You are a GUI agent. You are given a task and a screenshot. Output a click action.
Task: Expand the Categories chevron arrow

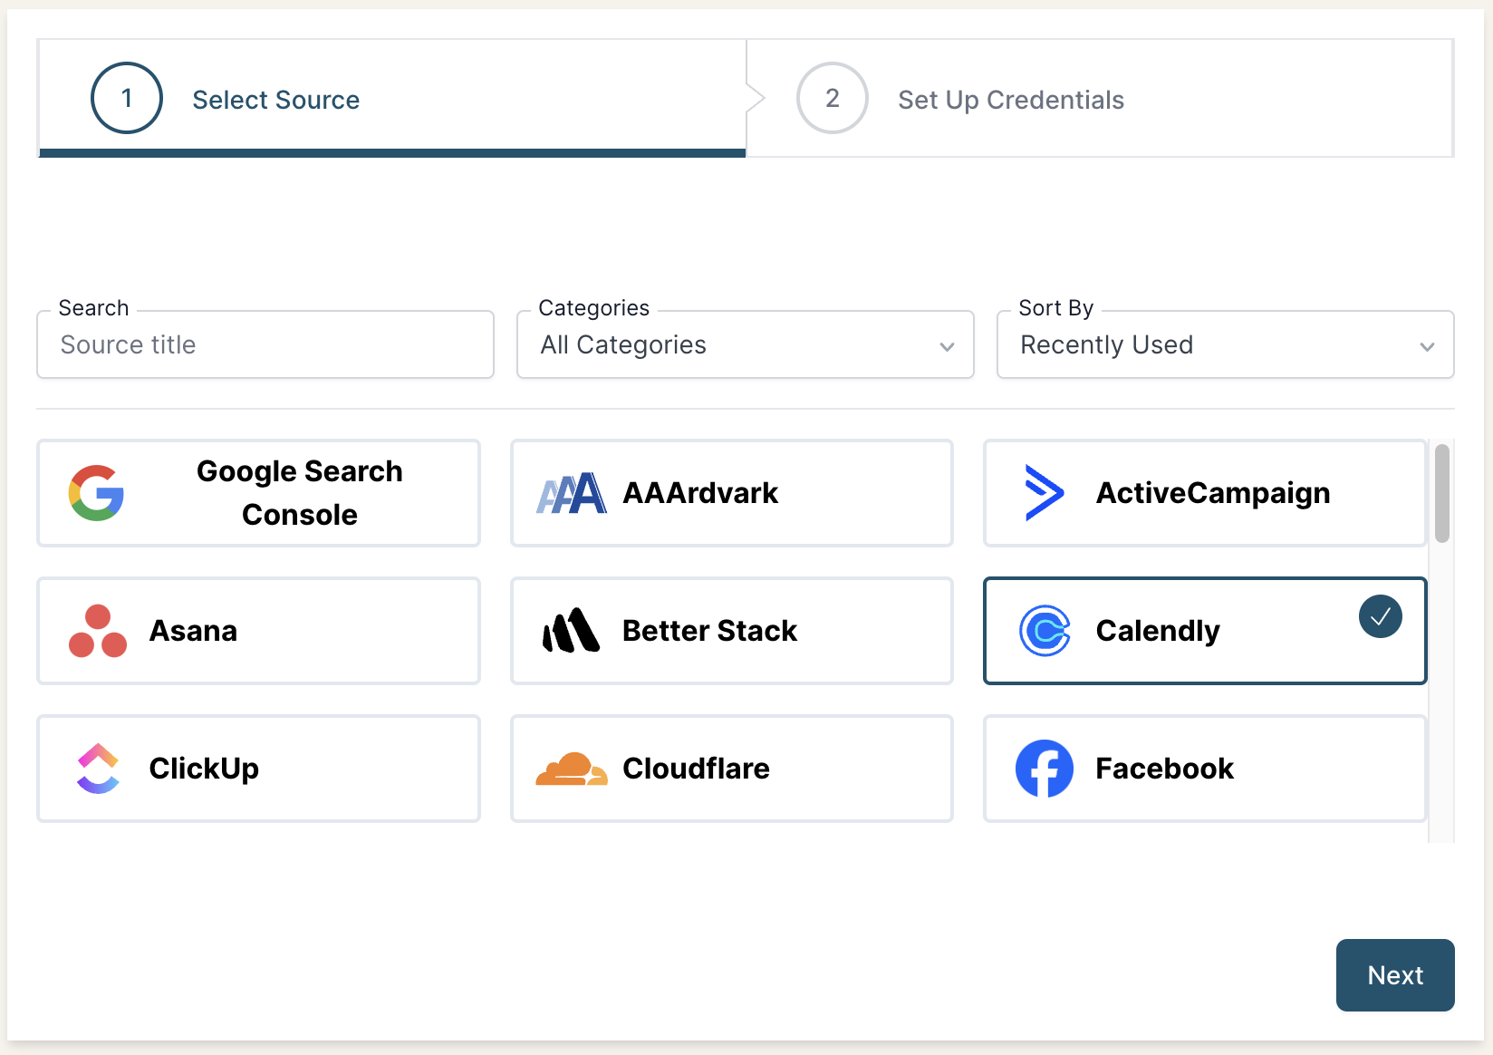click(x=948, y=346)
